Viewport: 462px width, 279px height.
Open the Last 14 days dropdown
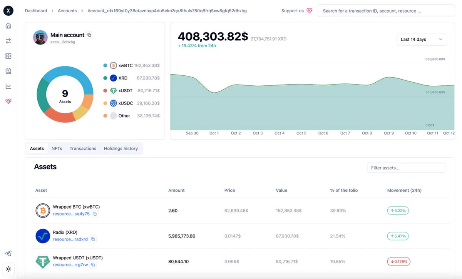click(422, 39)
